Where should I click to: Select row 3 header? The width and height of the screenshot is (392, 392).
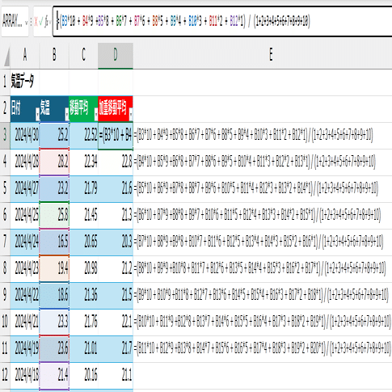(x=5, y=135)
